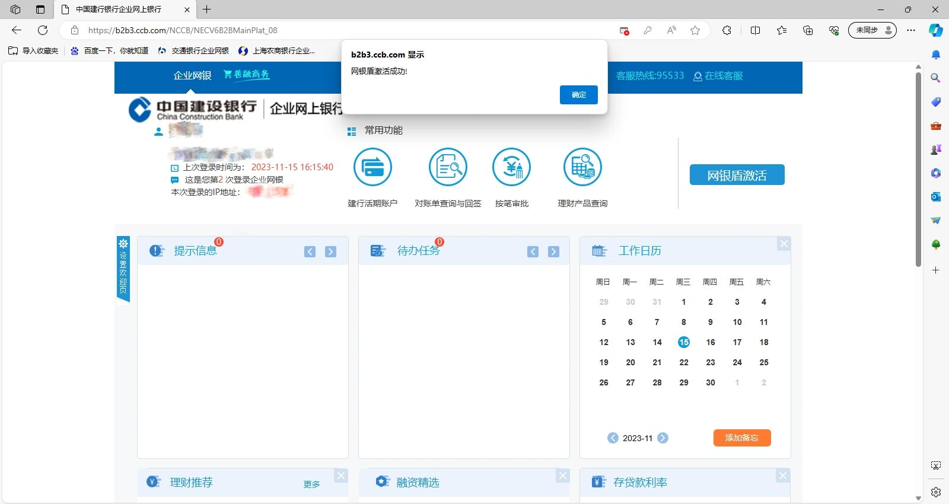Open browser Collections icon
This screenshot has height=504, width=949.
pyautogui.click(x=808, y=30)
